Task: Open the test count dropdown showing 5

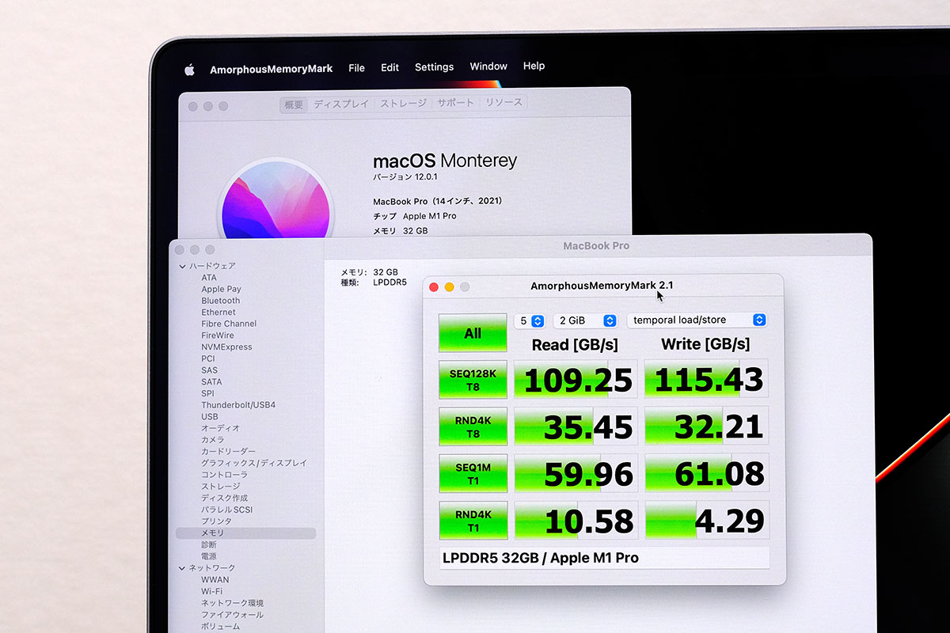Action: pyautogui.click(x=530, y=320)
